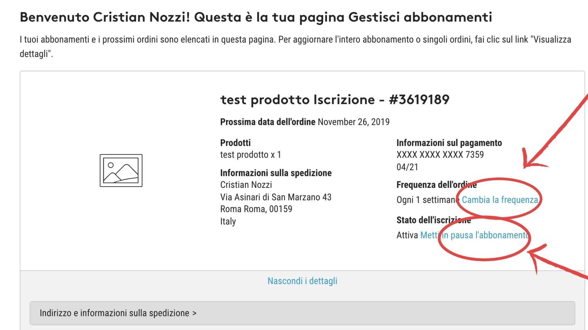Click the product image placeholder icon
Viewport: 588px width, 330px height.
[121, 170]
